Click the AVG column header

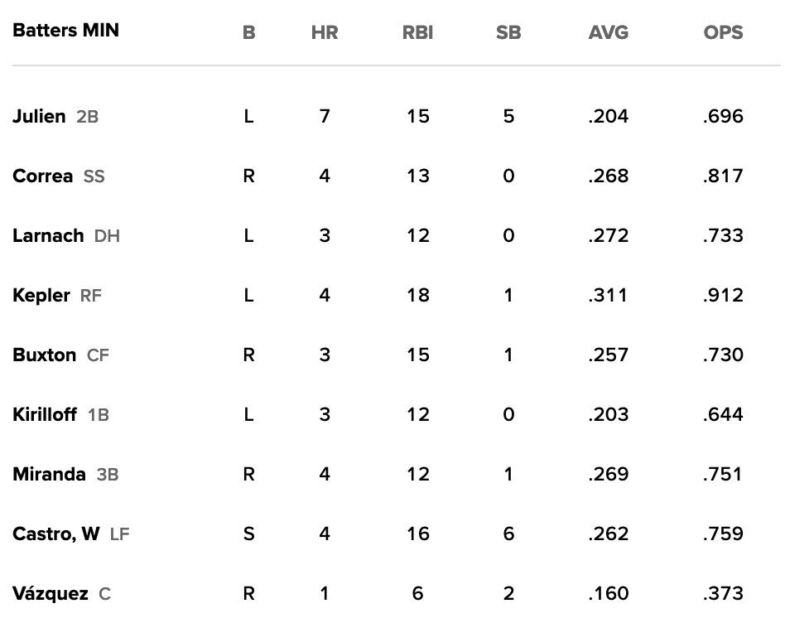click(609, 33)
